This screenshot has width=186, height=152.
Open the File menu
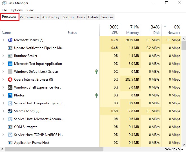[x=4, y=10]
